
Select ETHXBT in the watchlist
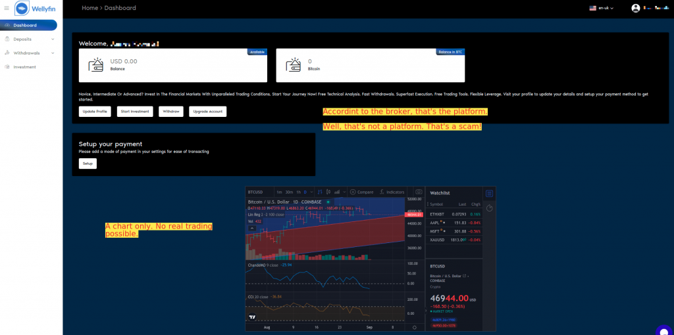pyautogui.click(x=454, y=214)
